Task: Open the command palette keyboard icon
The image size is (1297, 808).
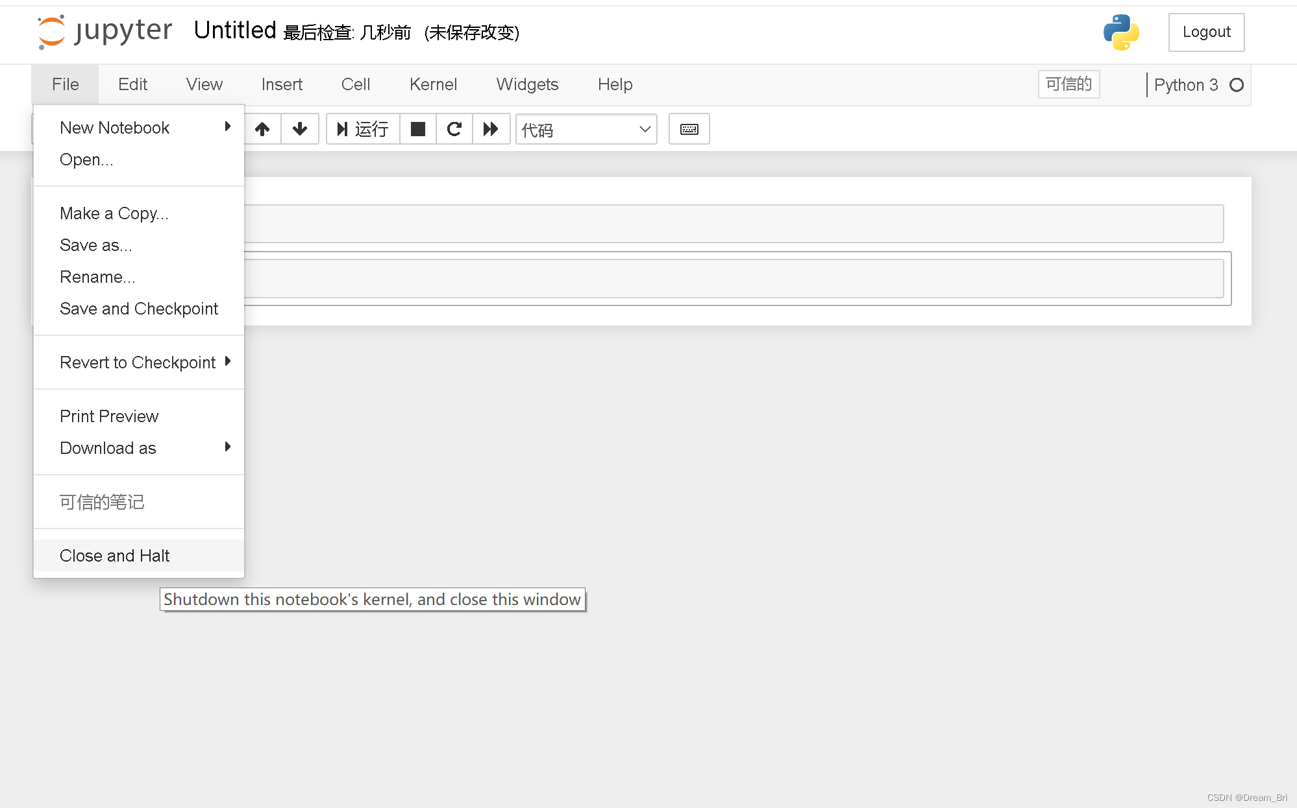Action: click(x=689, y=129)
